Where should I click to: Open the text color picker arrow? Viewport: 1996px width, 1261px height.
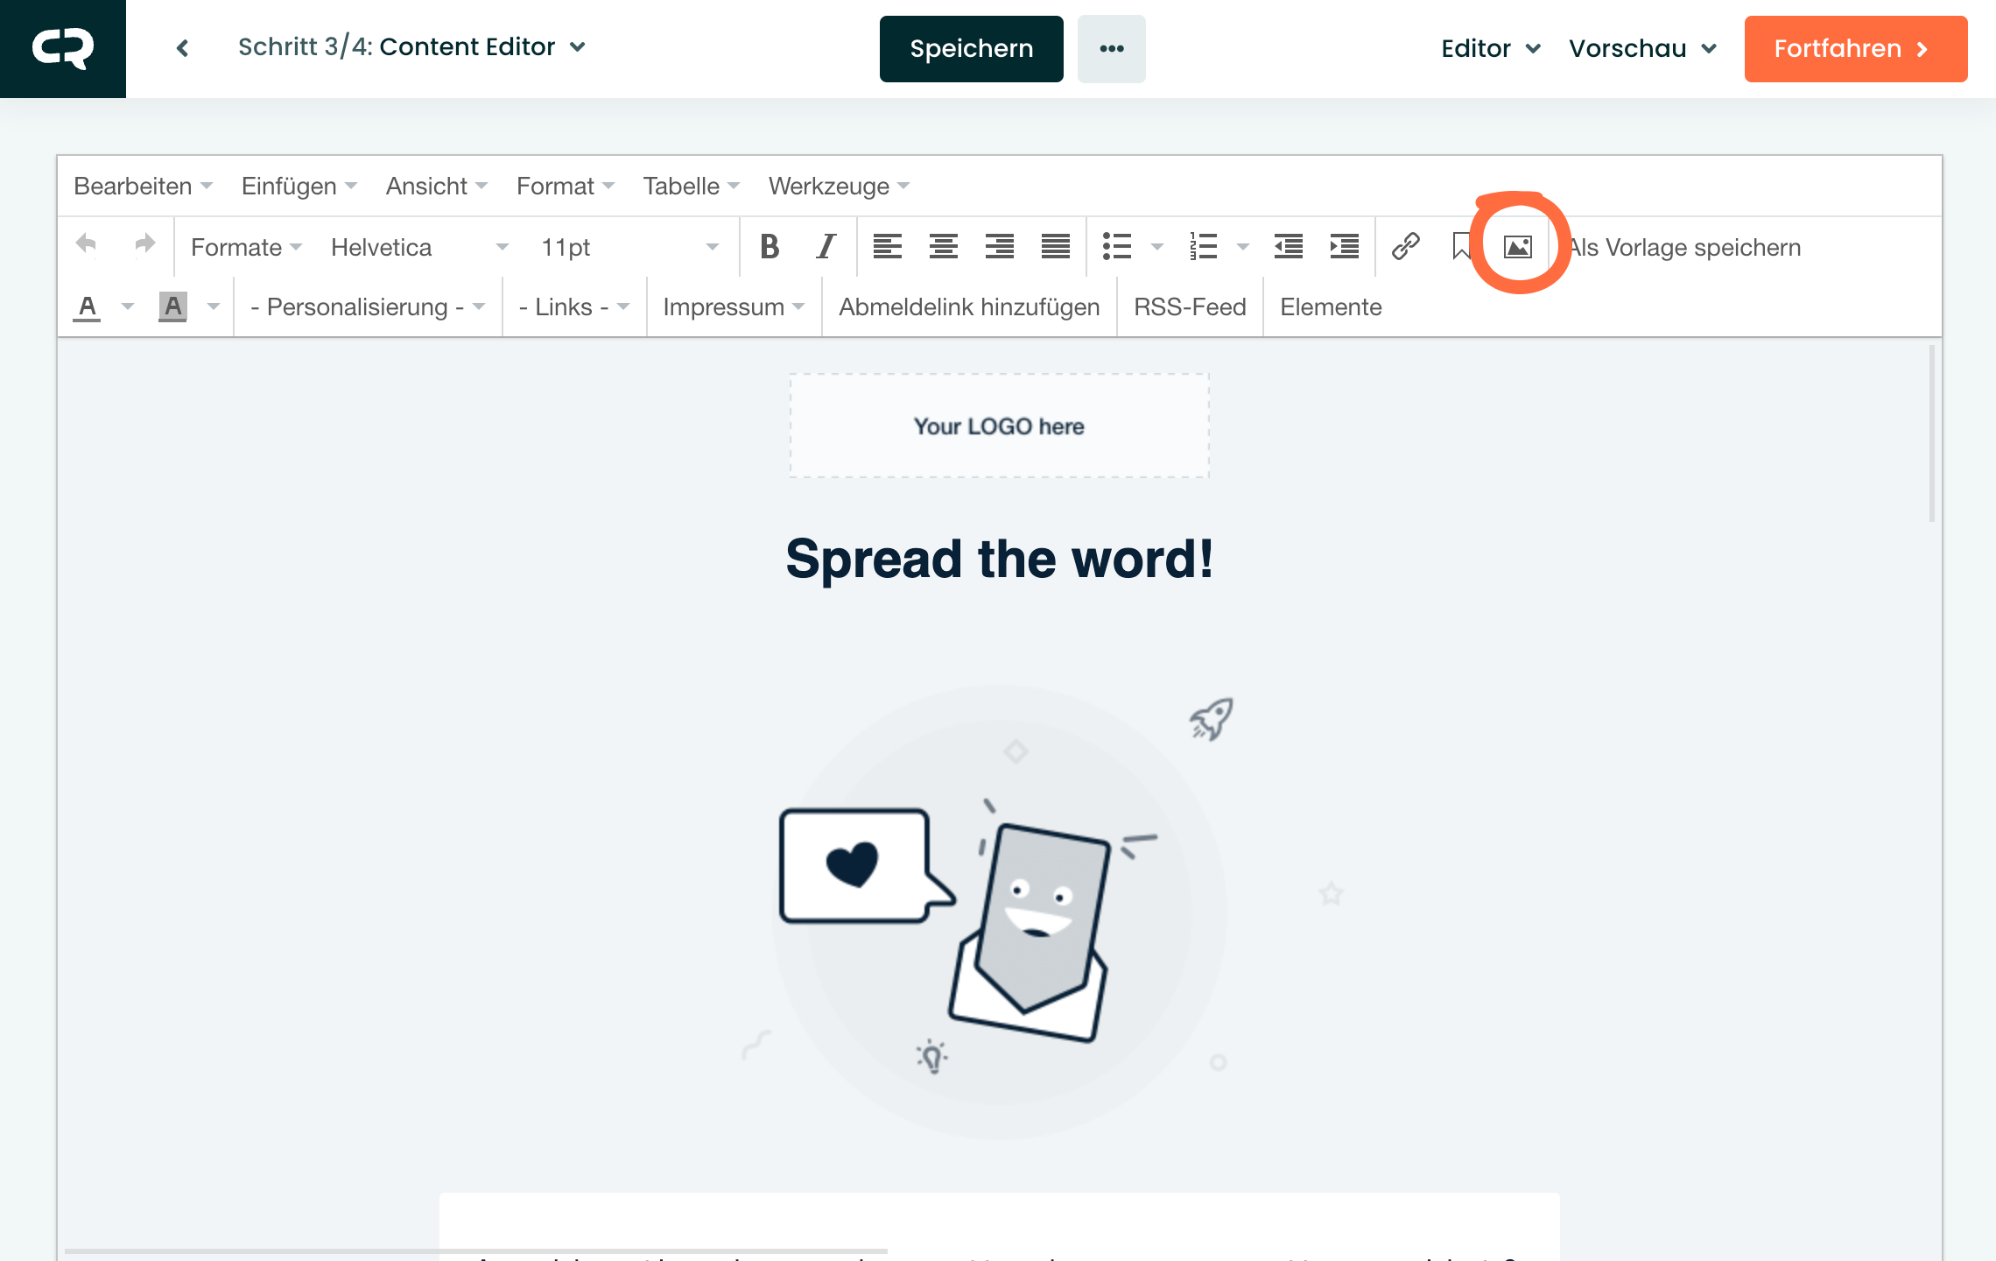128,306
